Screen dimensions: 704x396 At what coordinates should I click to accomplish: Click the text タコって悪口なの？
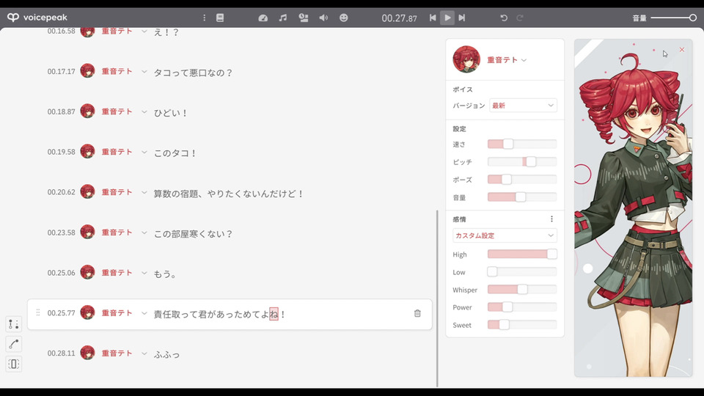pyautogui.click(x=193, y=73)
